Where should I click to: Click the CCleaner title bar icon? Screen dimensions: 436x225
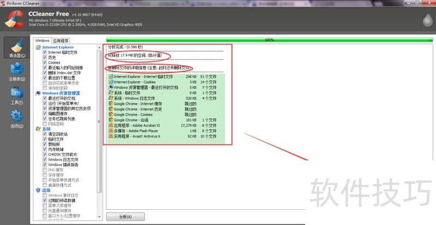pos(3,3)
